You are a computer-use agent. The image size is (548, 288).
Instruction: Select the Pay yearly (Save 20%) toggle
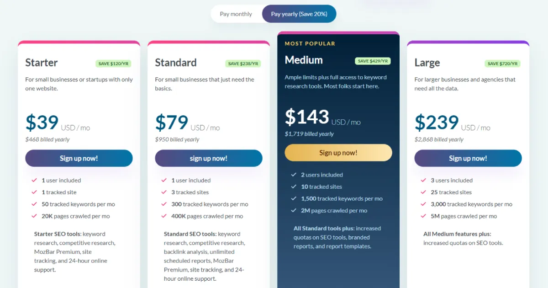point(299,14)
